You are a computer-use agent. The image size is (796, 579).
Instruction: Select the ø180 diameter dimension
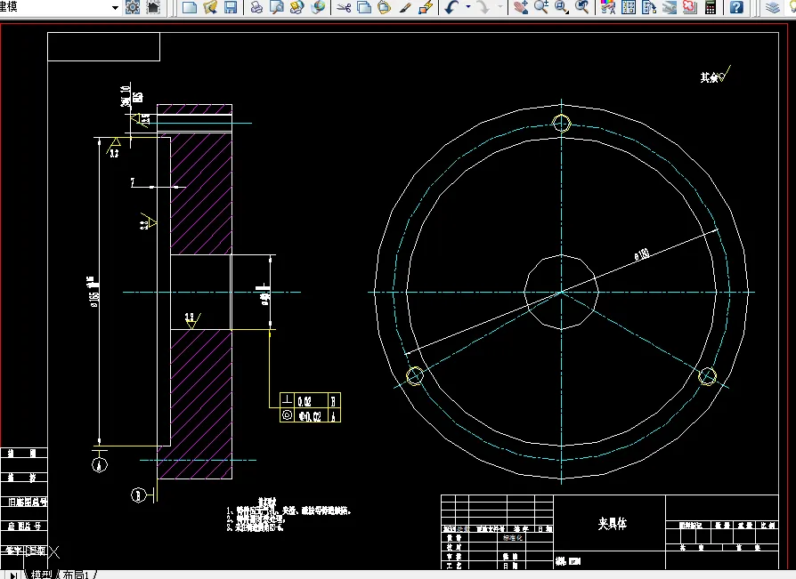pyautogui.click(x=642, y=254)
